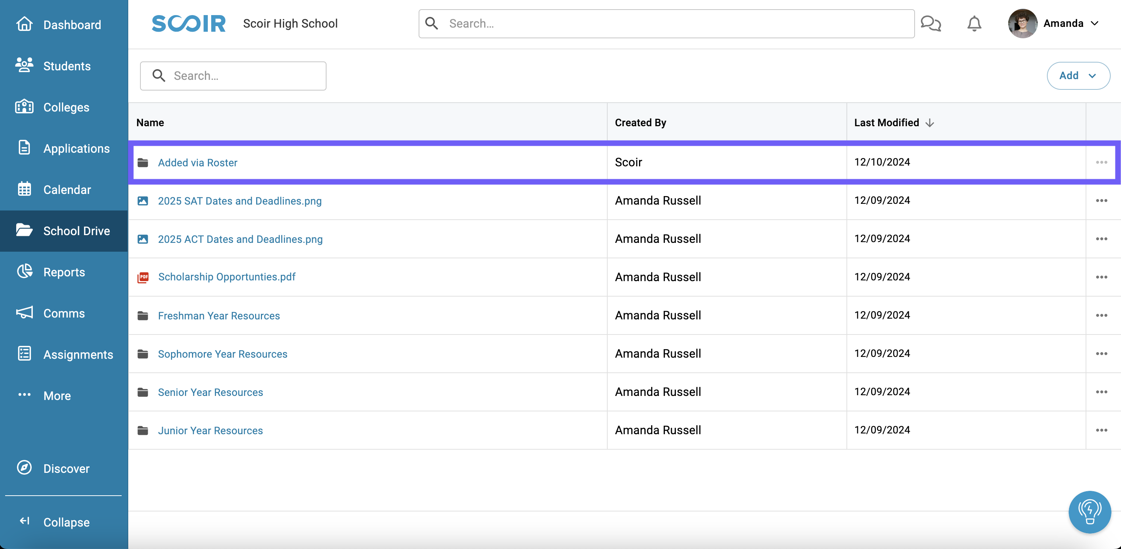This screenshot has height=549, width=1121.
Task: Click the Scoir creator cell
Action: (x=628, y=162)
